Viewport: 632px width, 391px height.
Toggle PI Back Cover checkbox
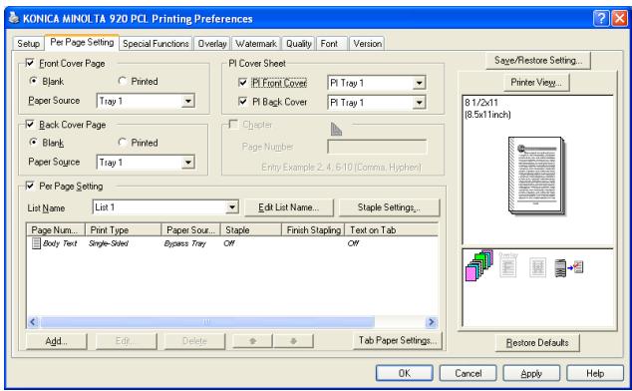pos(242,102)
